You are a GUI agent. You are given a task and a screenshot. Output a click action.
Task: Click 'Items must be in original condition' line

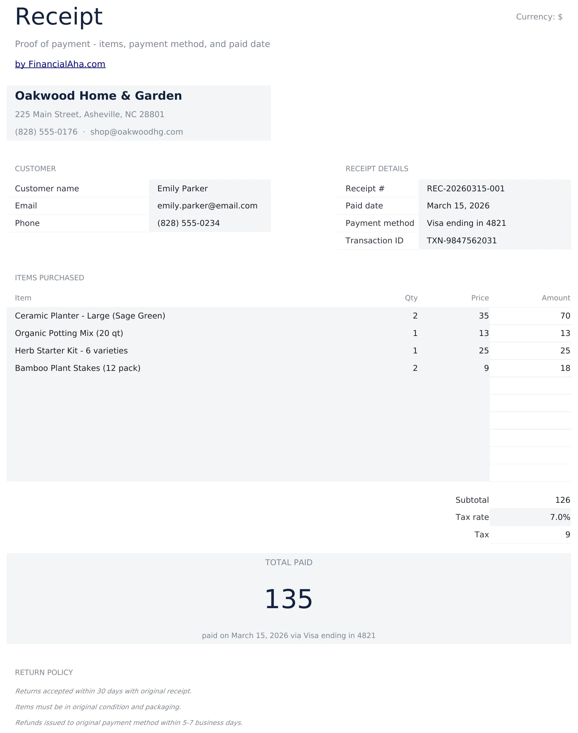pyautogui.click(x=98, y=707)
